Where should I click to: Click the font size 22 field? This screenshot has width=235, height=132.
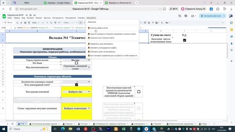[x=80, y=23]
